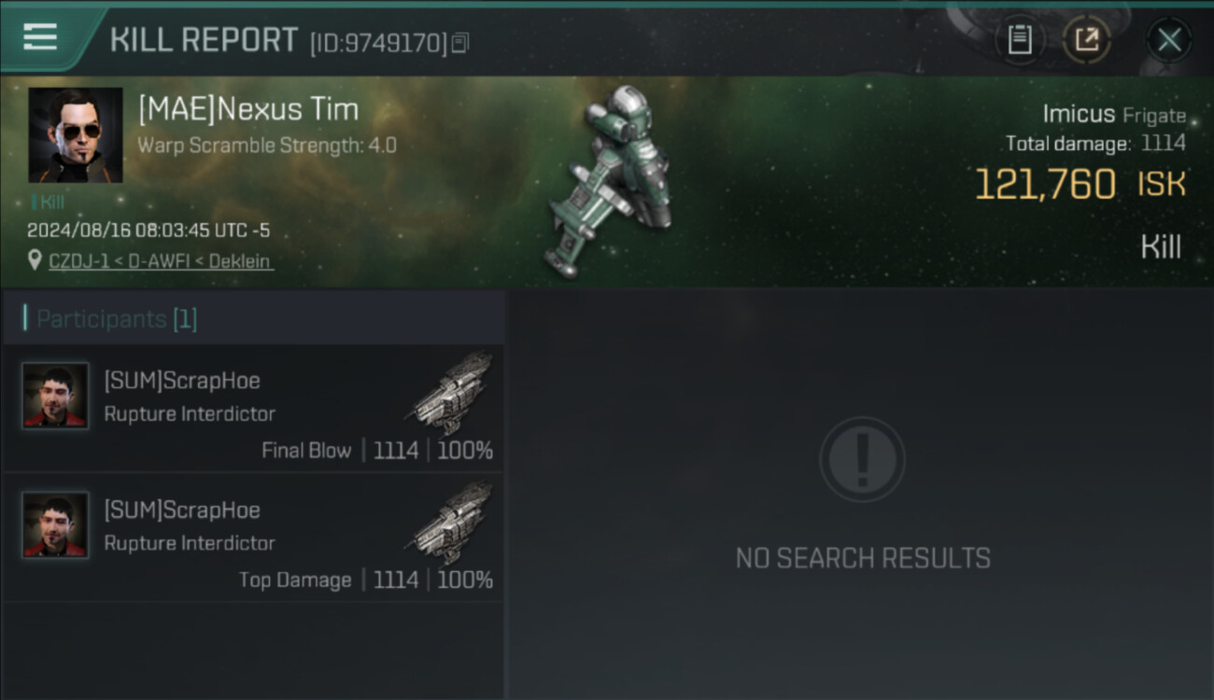Open the hamburger menu icon
Viewport: 1214px width, 700px height.
pos(40,37)
